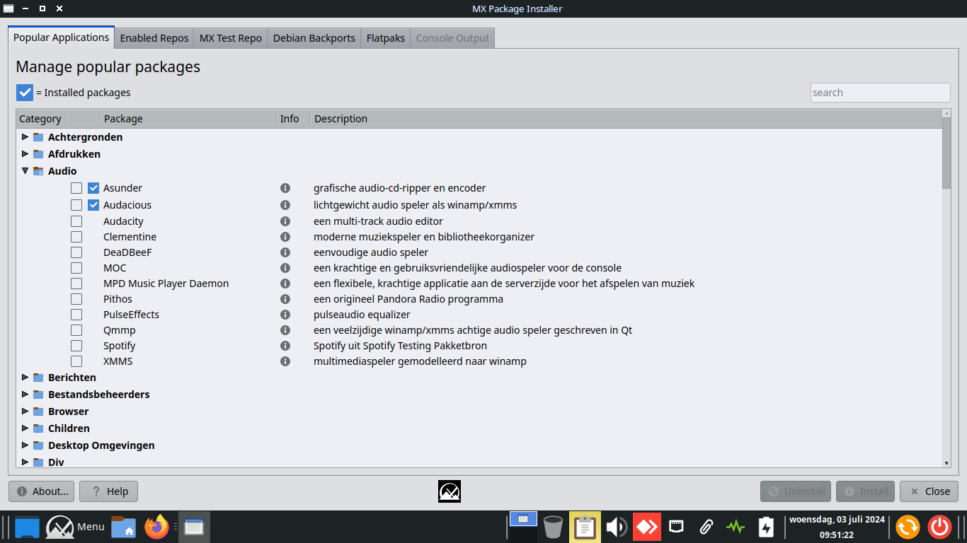Show info for Clementine package
Screen dimensions: 967x543
(285, 237)
